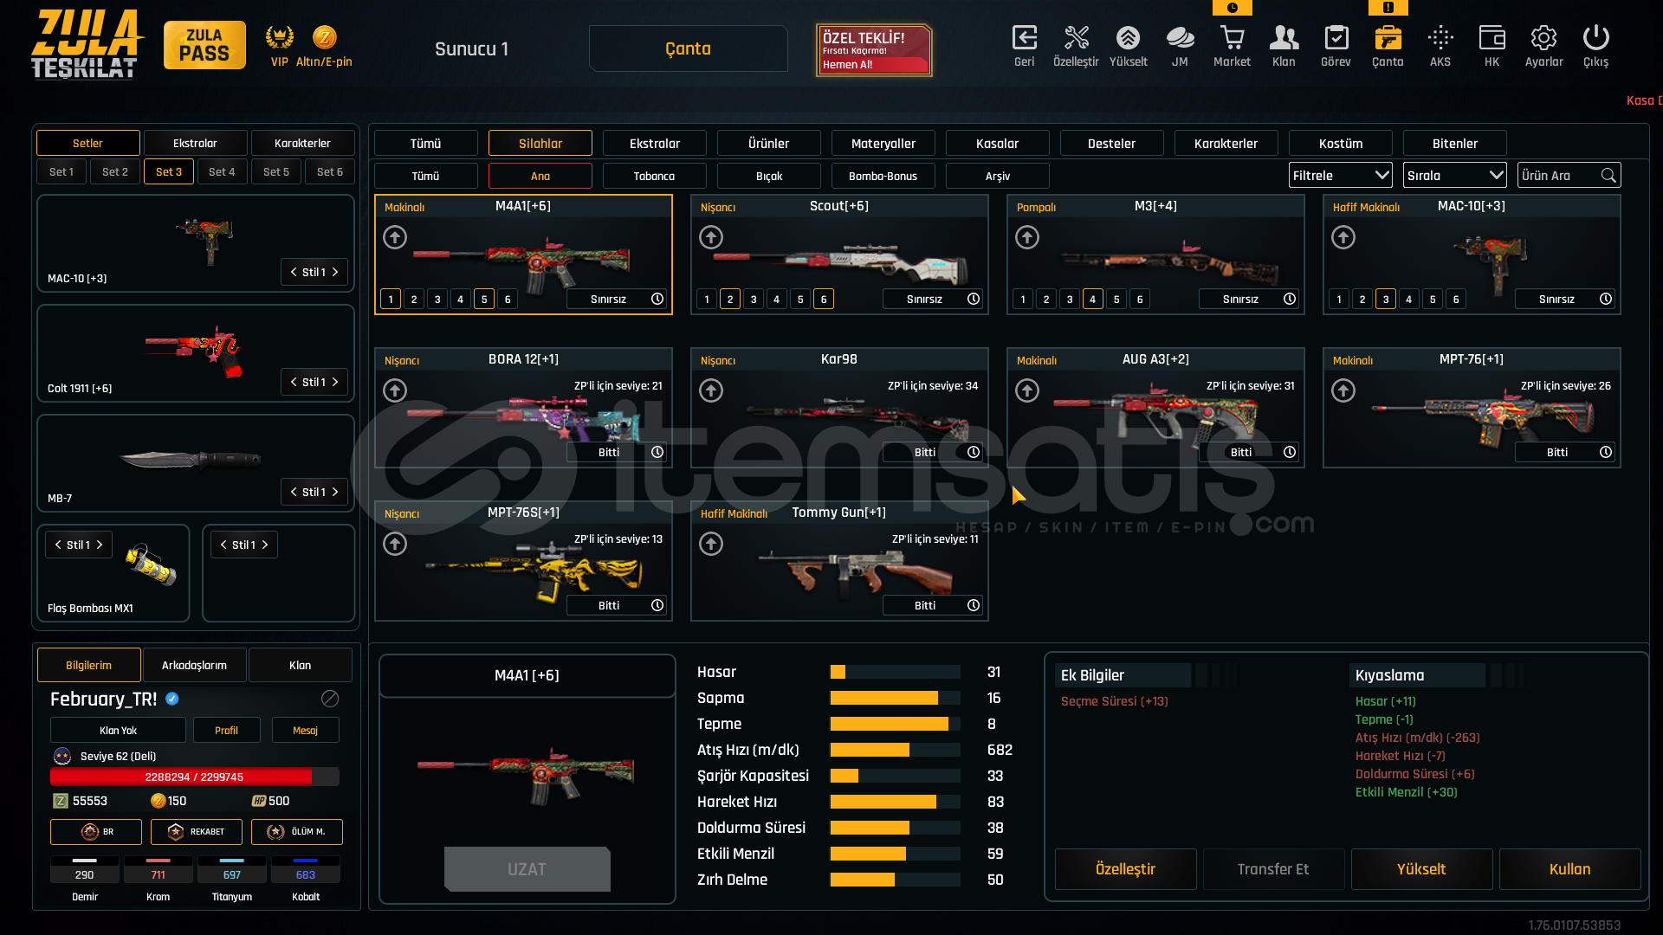
Task: Toggle set slot 6 on Scout[+6]
Action: [824, 300]
